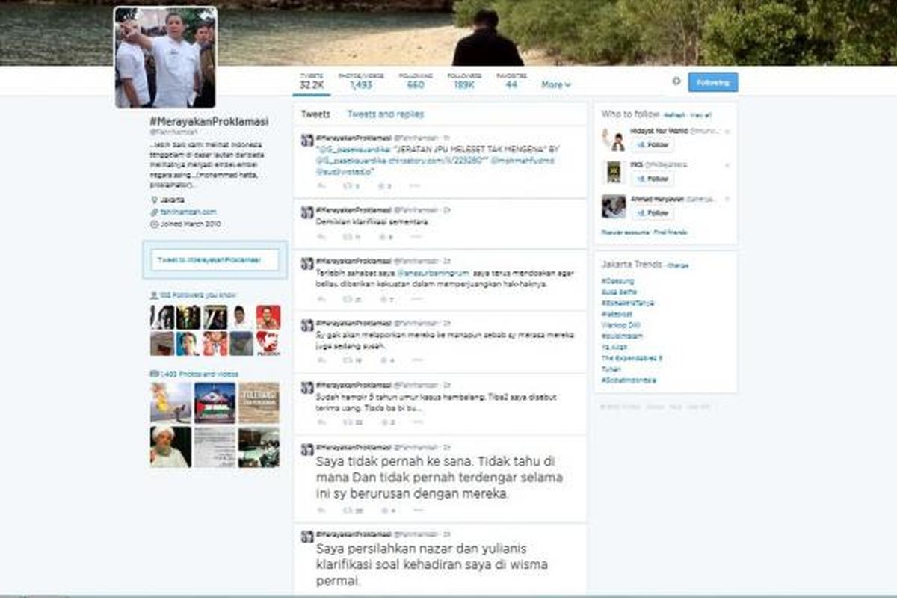Viewport: 897px width, 598px height.
Task: Refresh the Who to follow list
Action: (674, 115)
